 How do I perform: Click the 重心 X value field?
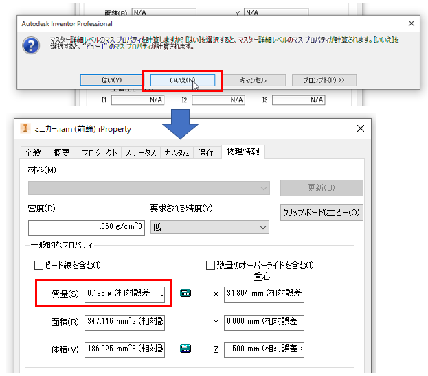click(264, 294)
